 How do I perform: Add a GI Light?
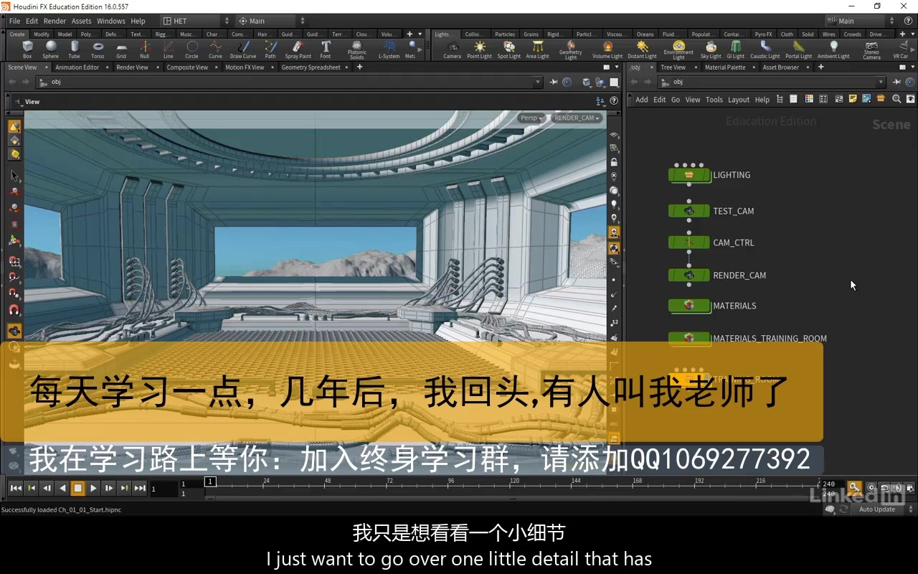pos(736,50)
